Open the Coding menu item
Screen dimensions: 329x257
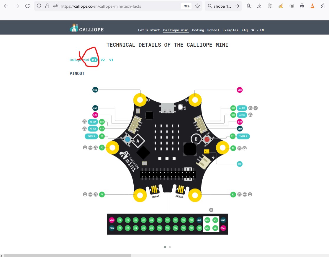click(x=198, y=30)
